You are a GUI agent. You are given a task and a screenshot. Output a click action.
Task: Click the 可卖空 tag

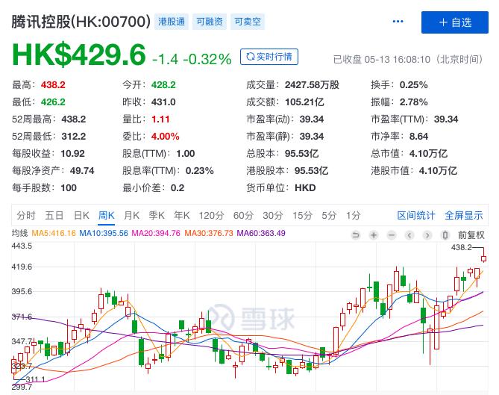point(248,22)
